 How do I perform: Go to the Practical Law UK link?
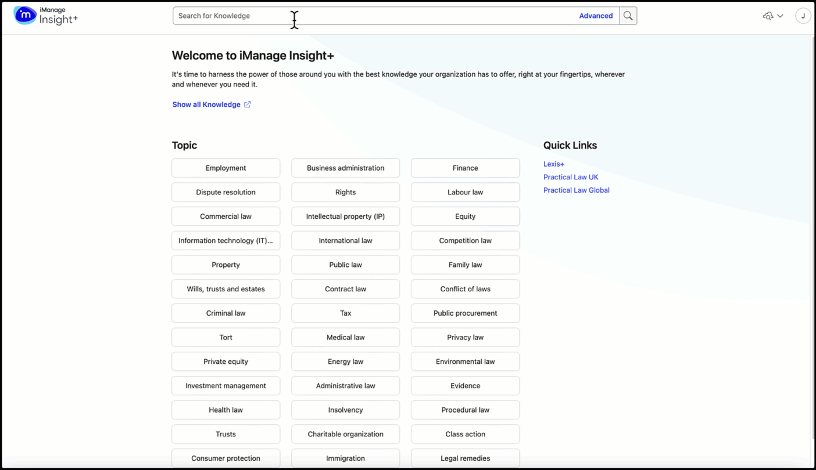click(x=571, y=177)
